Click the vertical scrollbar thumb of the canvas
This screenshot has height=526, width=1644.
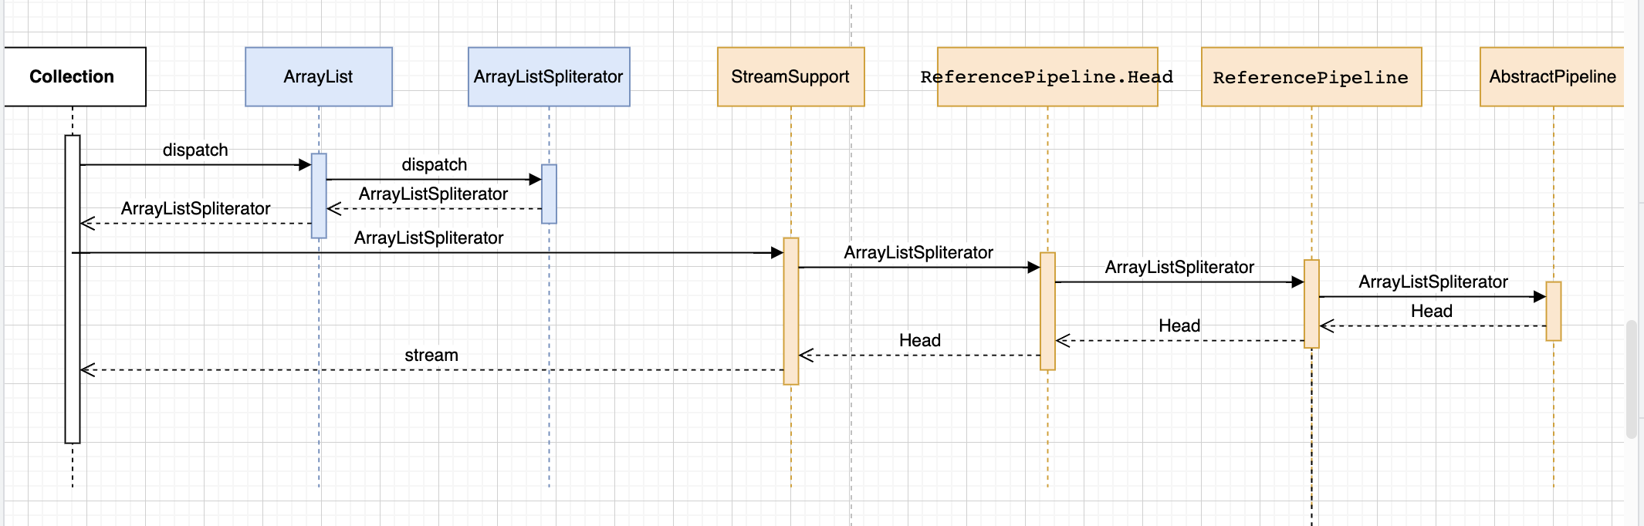pos(1631,379)
